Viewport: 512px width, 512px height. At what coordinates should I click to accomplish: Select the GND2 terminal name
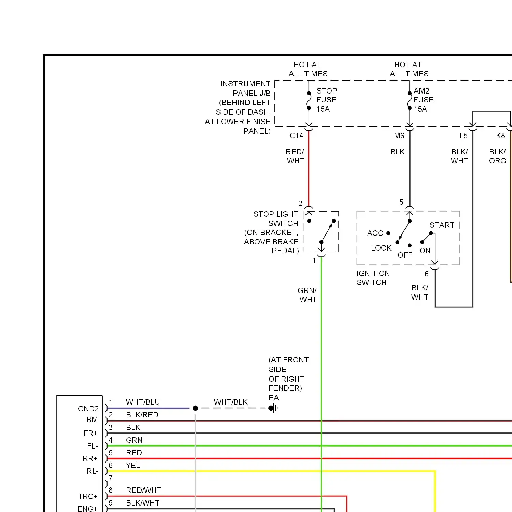pyautogui.click(x=88, y=409)
